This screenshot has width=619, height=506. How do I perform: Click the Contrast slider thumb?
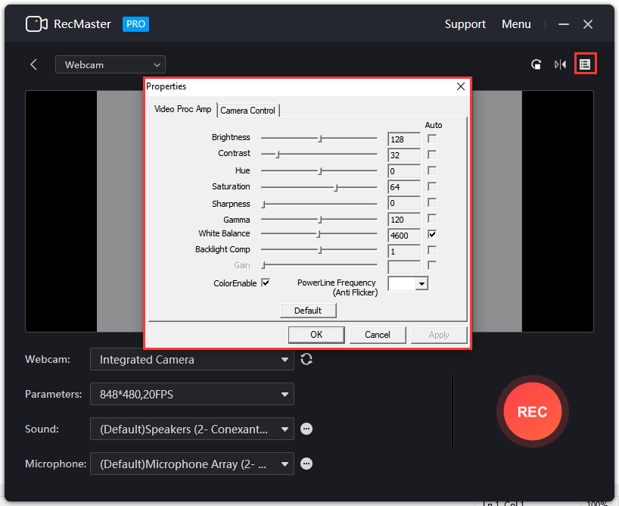278,155
